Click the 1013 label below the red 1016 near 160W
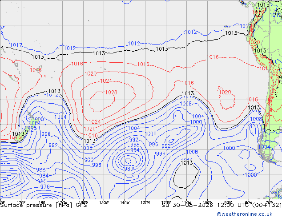 pyautogui.click(x=90, y=141)
